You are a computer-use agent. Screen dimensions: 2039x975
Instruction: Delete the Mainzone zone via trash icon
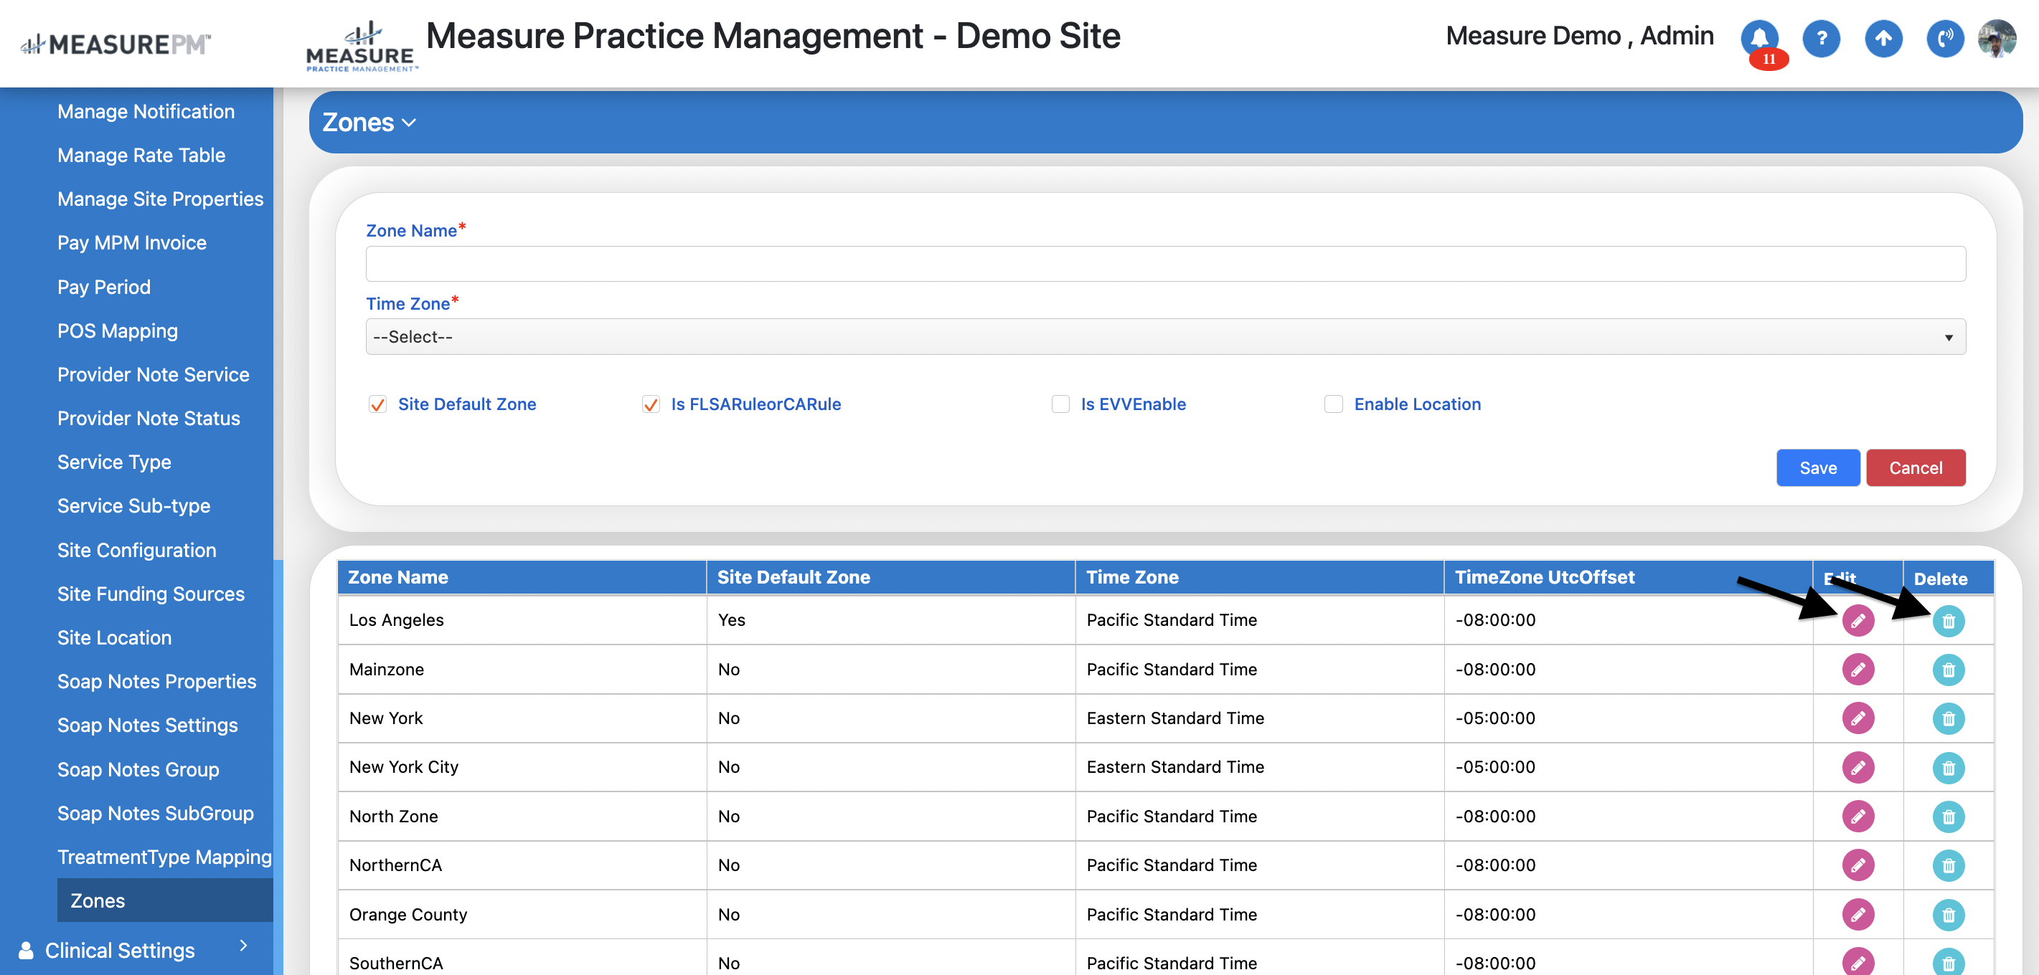click(1948, 670)
